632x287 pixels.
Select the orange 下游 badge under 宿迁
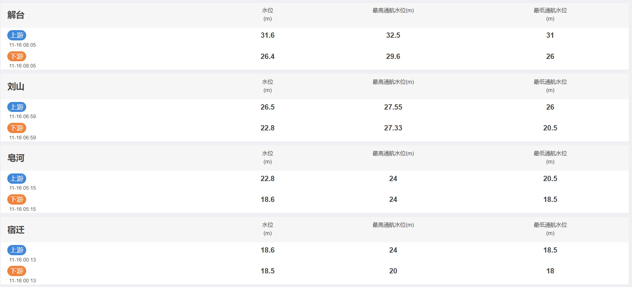click(x=17, y=271)
